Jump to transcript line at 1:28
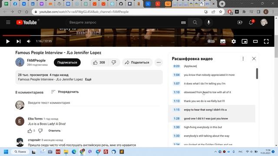This screenshot has width=278, height=156. click(177, 118)
